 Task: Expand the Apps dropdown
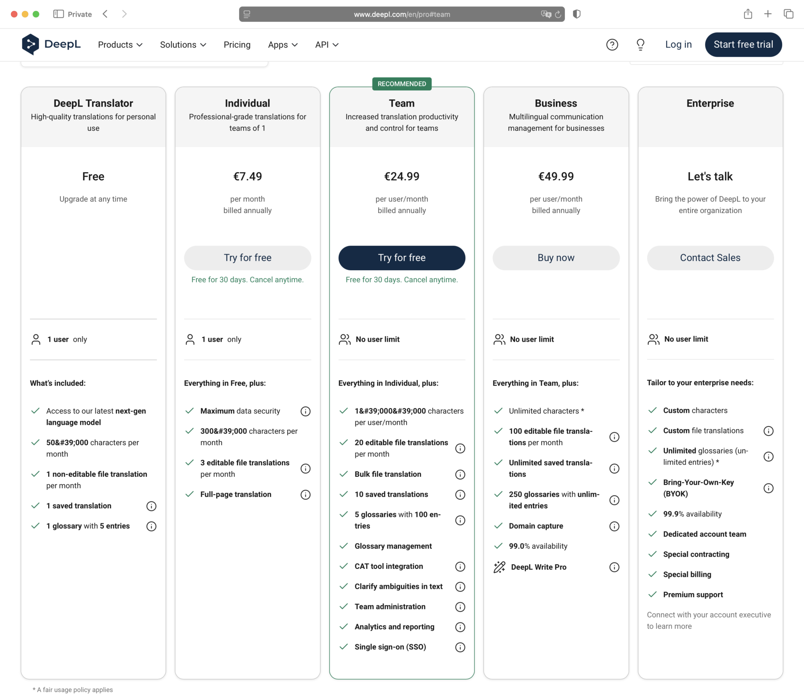pos(283,45)
